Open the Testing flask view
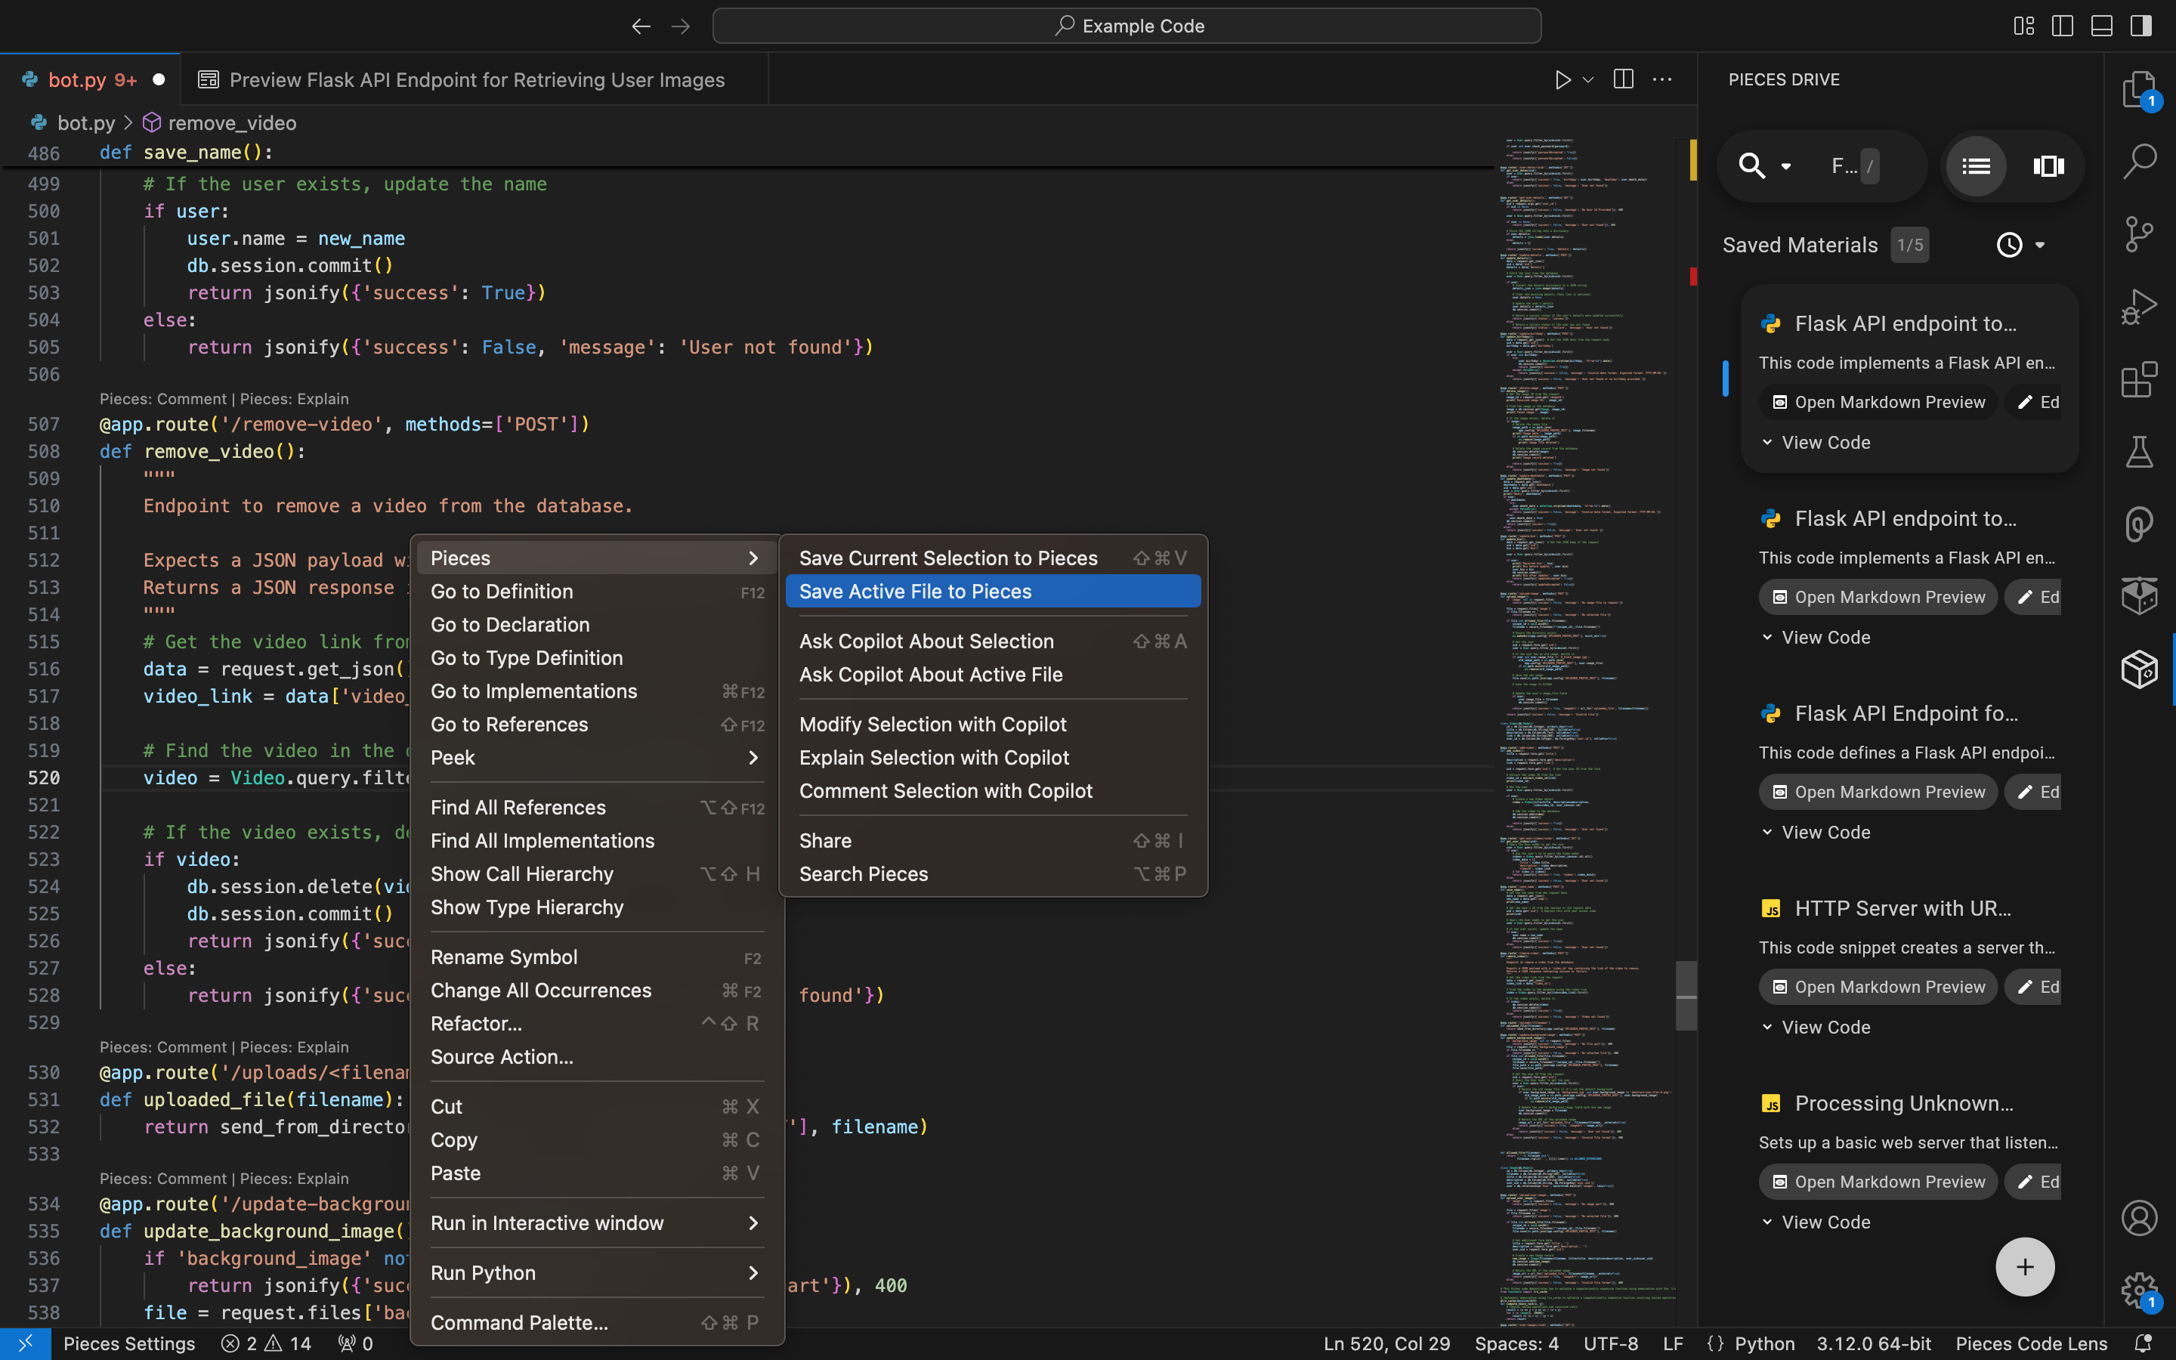Viewport: 2176px width, 1360px height. (2139, 452)
